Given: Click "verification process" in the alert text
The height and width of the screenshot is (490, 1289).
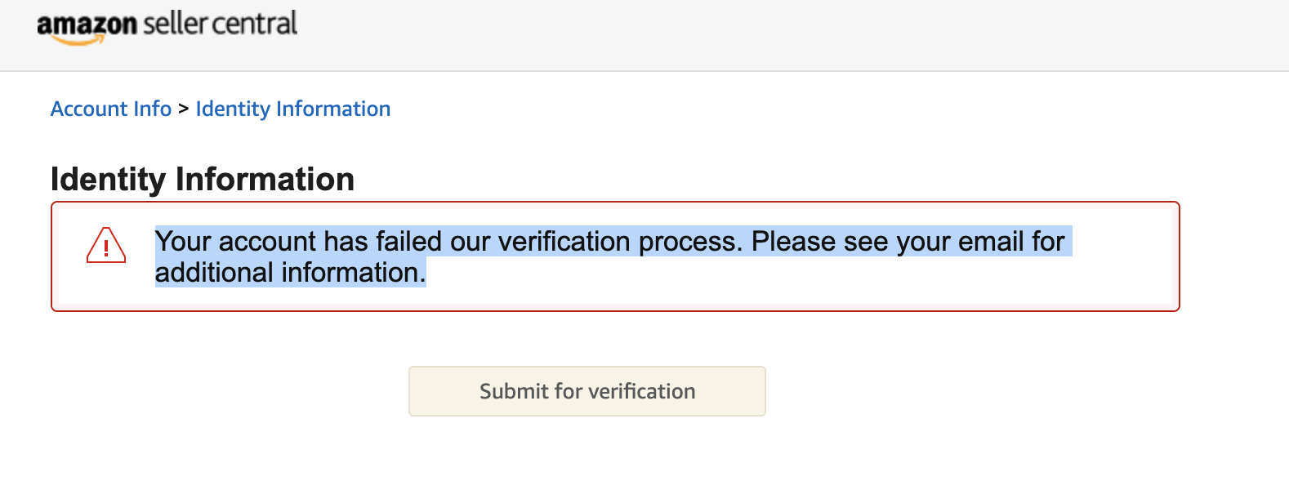Looking at the screenshot, I should 618,242.
